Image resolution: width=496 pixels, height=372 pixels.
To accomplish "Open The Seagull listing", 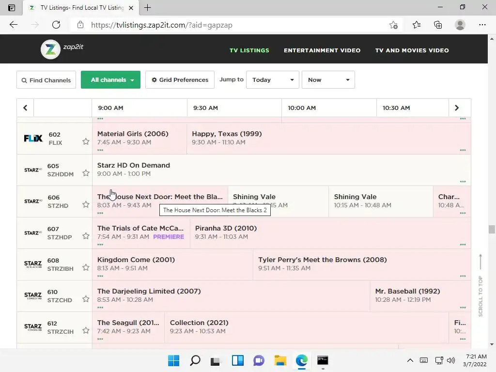I will click(128, 327).
